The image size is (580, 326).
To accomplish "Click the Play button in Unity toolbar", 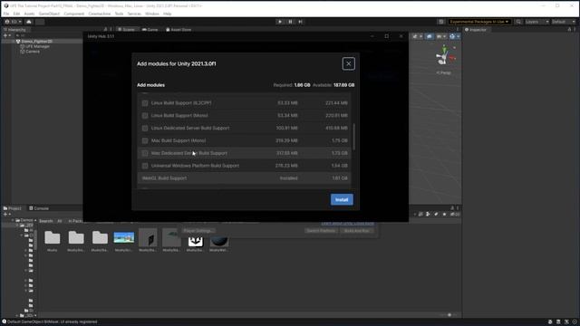I will point(280,22).
